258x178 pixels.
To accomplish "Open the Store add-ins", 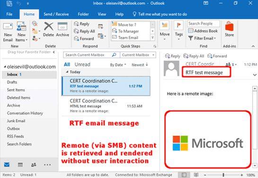I will click(230, 29).
